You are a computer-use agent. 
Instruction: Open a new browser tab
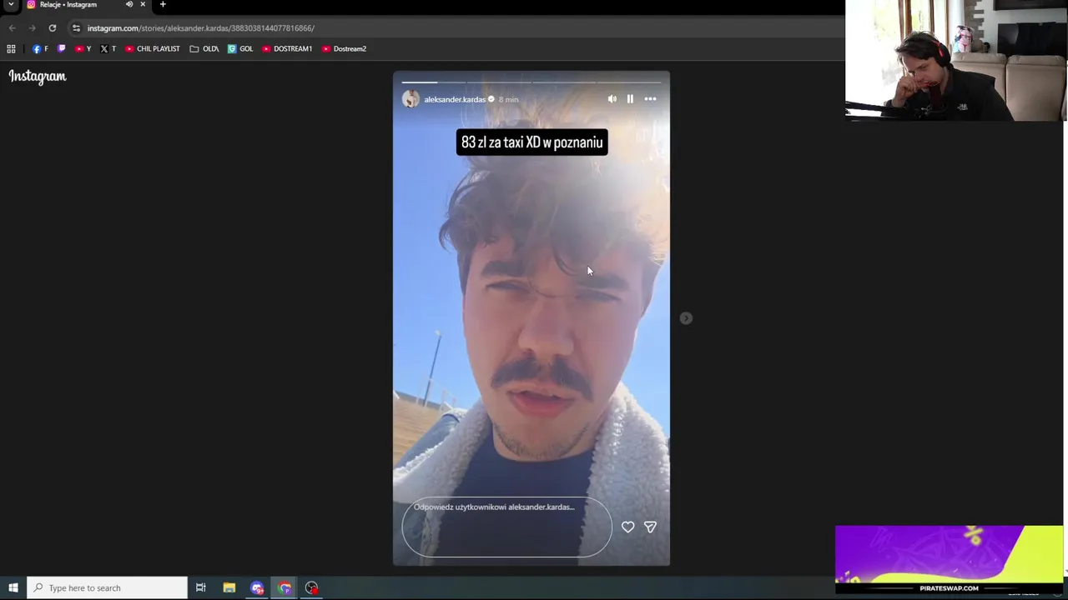[x=163, y=5]
